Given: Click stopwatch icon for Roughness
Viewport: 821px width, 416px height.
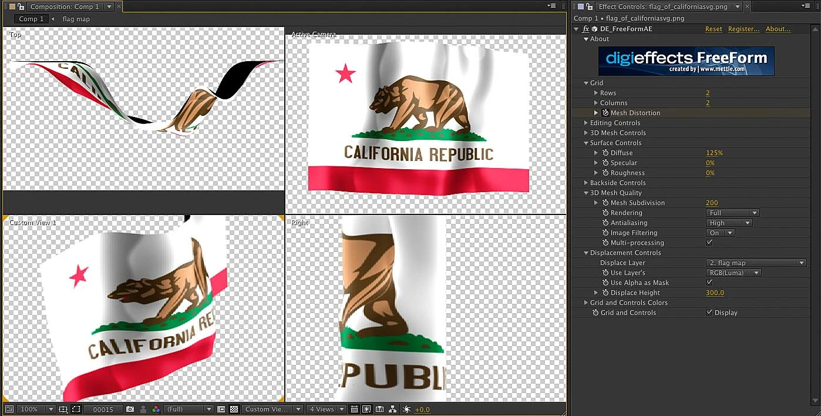Looking at the screenshot, I should (605, 173).
